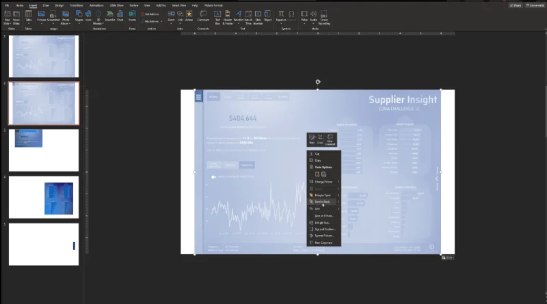This screenshot has height=304, width=547.
Task: Choose Format Picture from context menu
Action: pyautogui.click(x=323, y=236)
